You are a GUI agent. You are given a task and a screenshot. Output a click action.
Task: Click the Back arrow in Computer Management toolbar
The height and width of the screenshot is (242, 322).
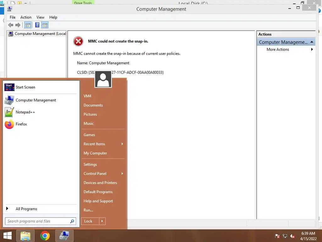coord(11,25)
